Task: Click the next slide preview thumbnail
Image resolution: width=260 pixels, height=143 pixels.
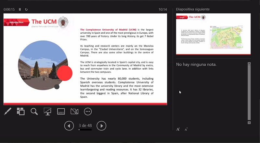Action: coord(213,34)
